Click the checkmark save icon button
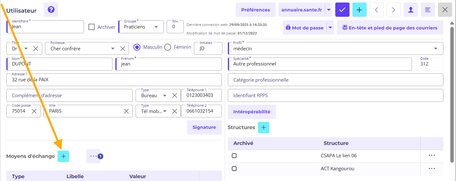This screenshot has height=181, width=456. point(342,10)
